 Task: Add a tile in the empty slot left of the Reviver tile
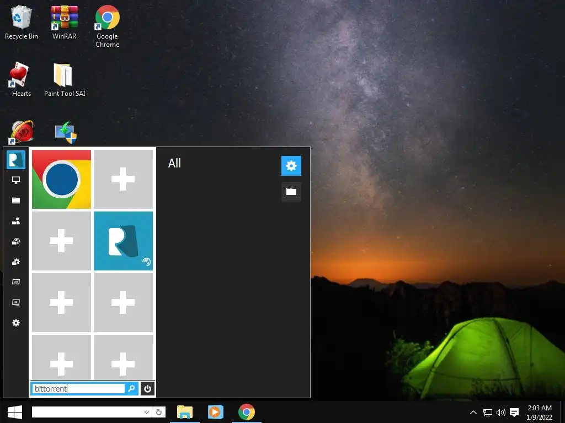(62, 241)
